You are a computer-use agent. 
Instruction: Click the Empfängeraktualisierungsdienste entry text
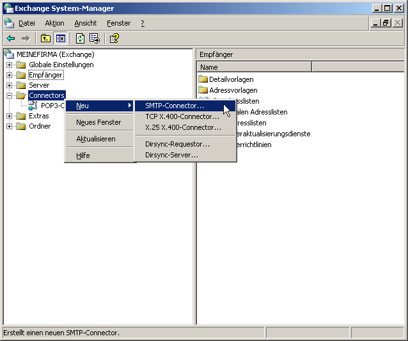pyautogui.click(x=274, y=134)
